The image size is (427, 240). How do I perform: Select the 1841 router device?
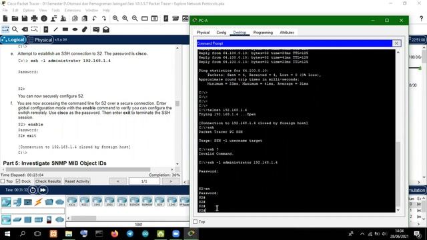(97, 201)
